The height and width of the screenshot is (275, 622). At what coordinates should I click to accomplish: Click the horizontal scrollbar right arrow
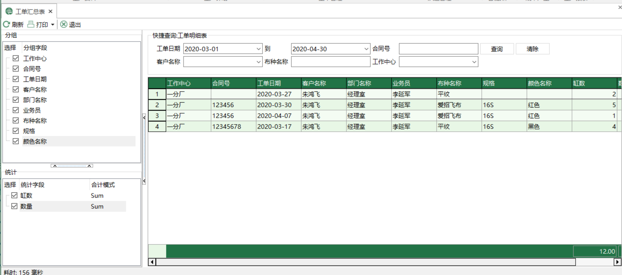(x=617, y=262)
